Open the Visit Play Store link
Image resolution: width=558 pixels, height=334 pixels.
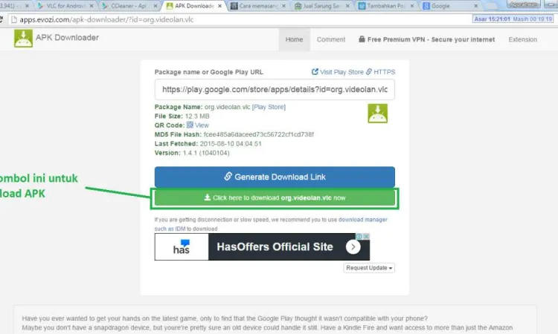pos(338,72)
